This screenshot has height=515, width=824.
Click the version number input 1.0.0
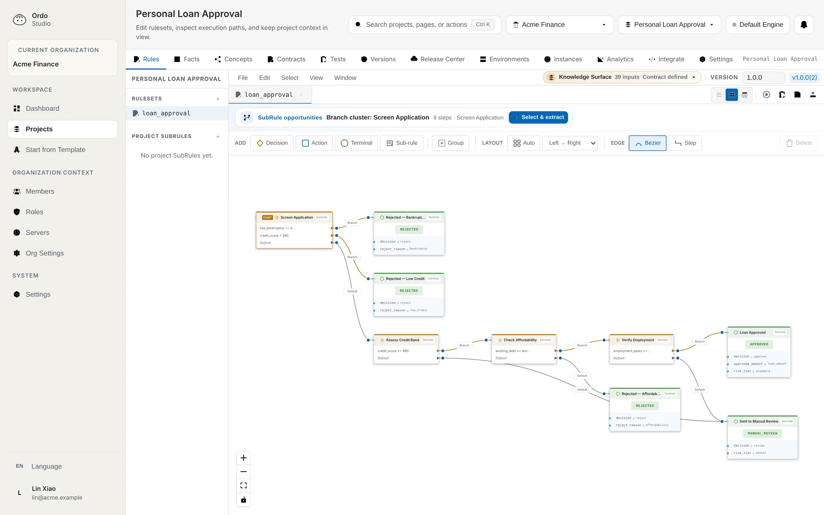pos(764,78)
